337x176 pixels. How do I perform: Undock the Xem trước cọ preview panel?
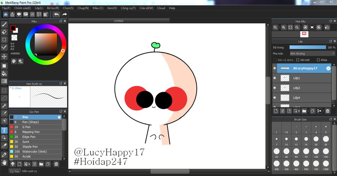61,83
